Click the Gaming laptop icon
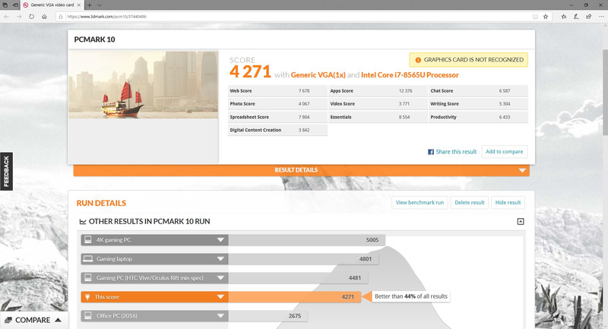The image size is (608, 329). coord(88,259)
